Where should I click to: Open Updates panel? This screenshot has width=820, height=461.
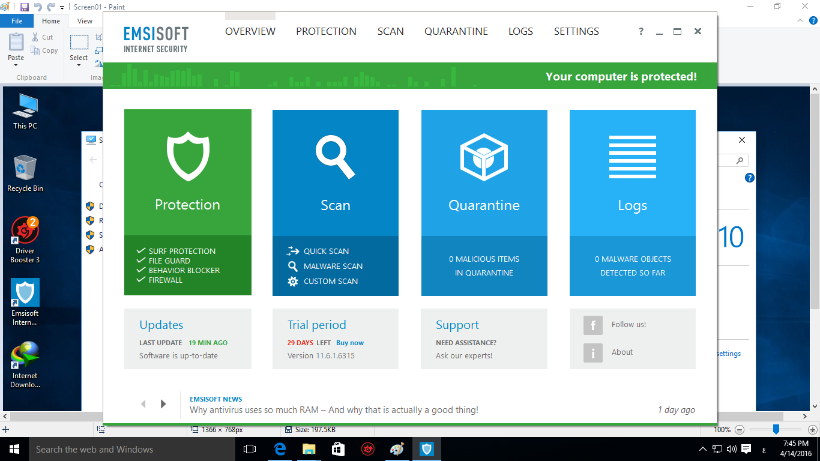188,339
